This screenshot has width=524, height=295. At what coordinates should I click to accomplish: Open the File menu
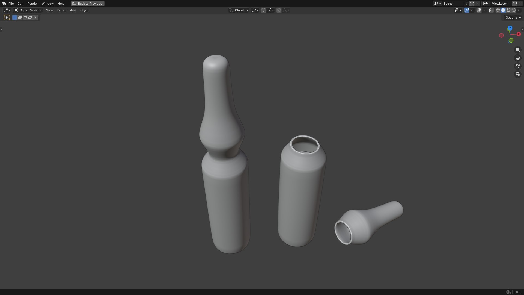tap(11, 4)
